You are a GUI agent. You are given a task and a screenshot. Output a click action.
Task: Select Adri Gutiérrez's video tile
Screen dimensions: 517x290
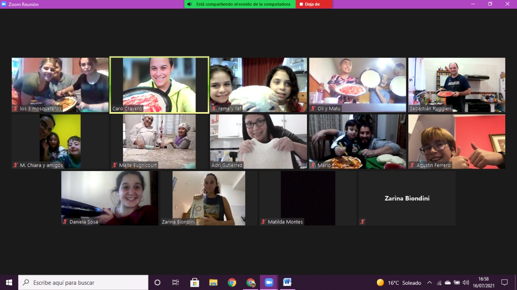258,141
